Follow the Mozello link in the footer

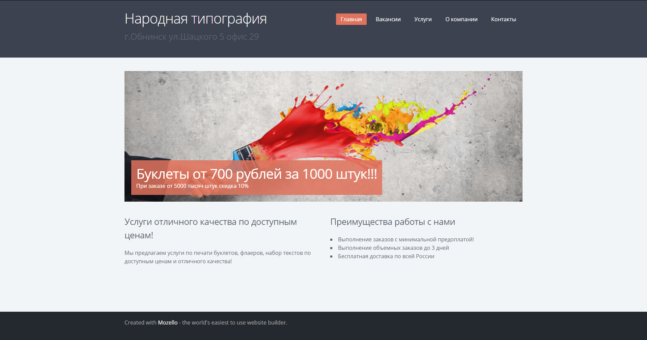tap(168, 322)
